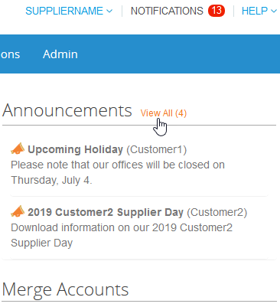Click the Merge Accounts section heading
Image resolution: width=280 pixels, height=307 pixels.
65,290
